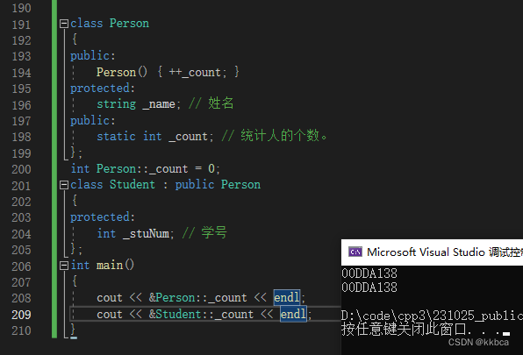Image resolution: width=523 pixels, height=355 pixels.
Task: Select highlighted endl on line 209
Action: point(293,314)
